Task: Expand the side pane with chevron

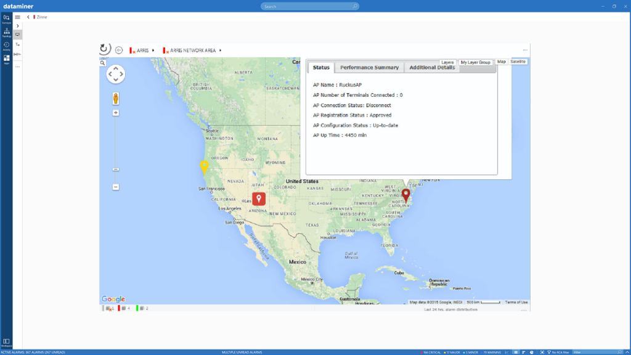Action: pyautogui.click(x=18, y=26)
